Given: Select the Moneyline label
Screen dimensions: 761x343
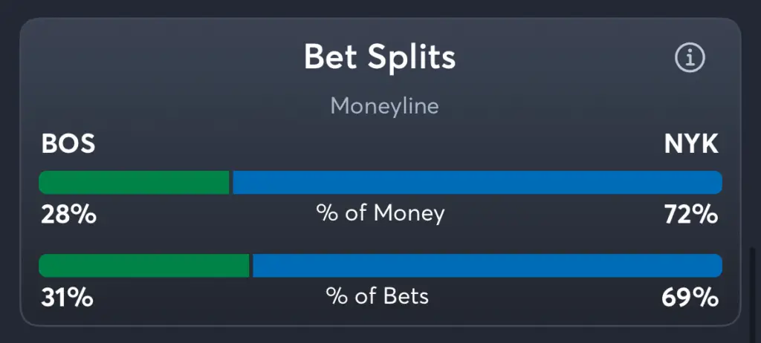Looking at the screenshot, I should coord(384,106).
